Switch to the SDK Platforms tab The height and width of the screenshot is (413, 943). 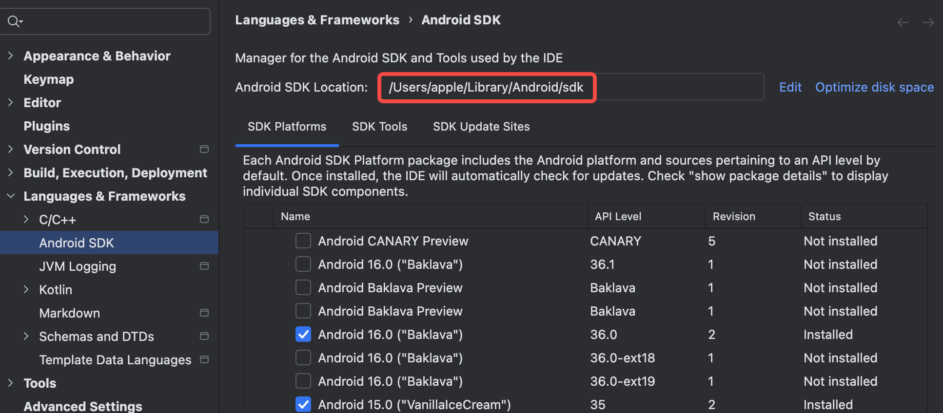[287, 127]
